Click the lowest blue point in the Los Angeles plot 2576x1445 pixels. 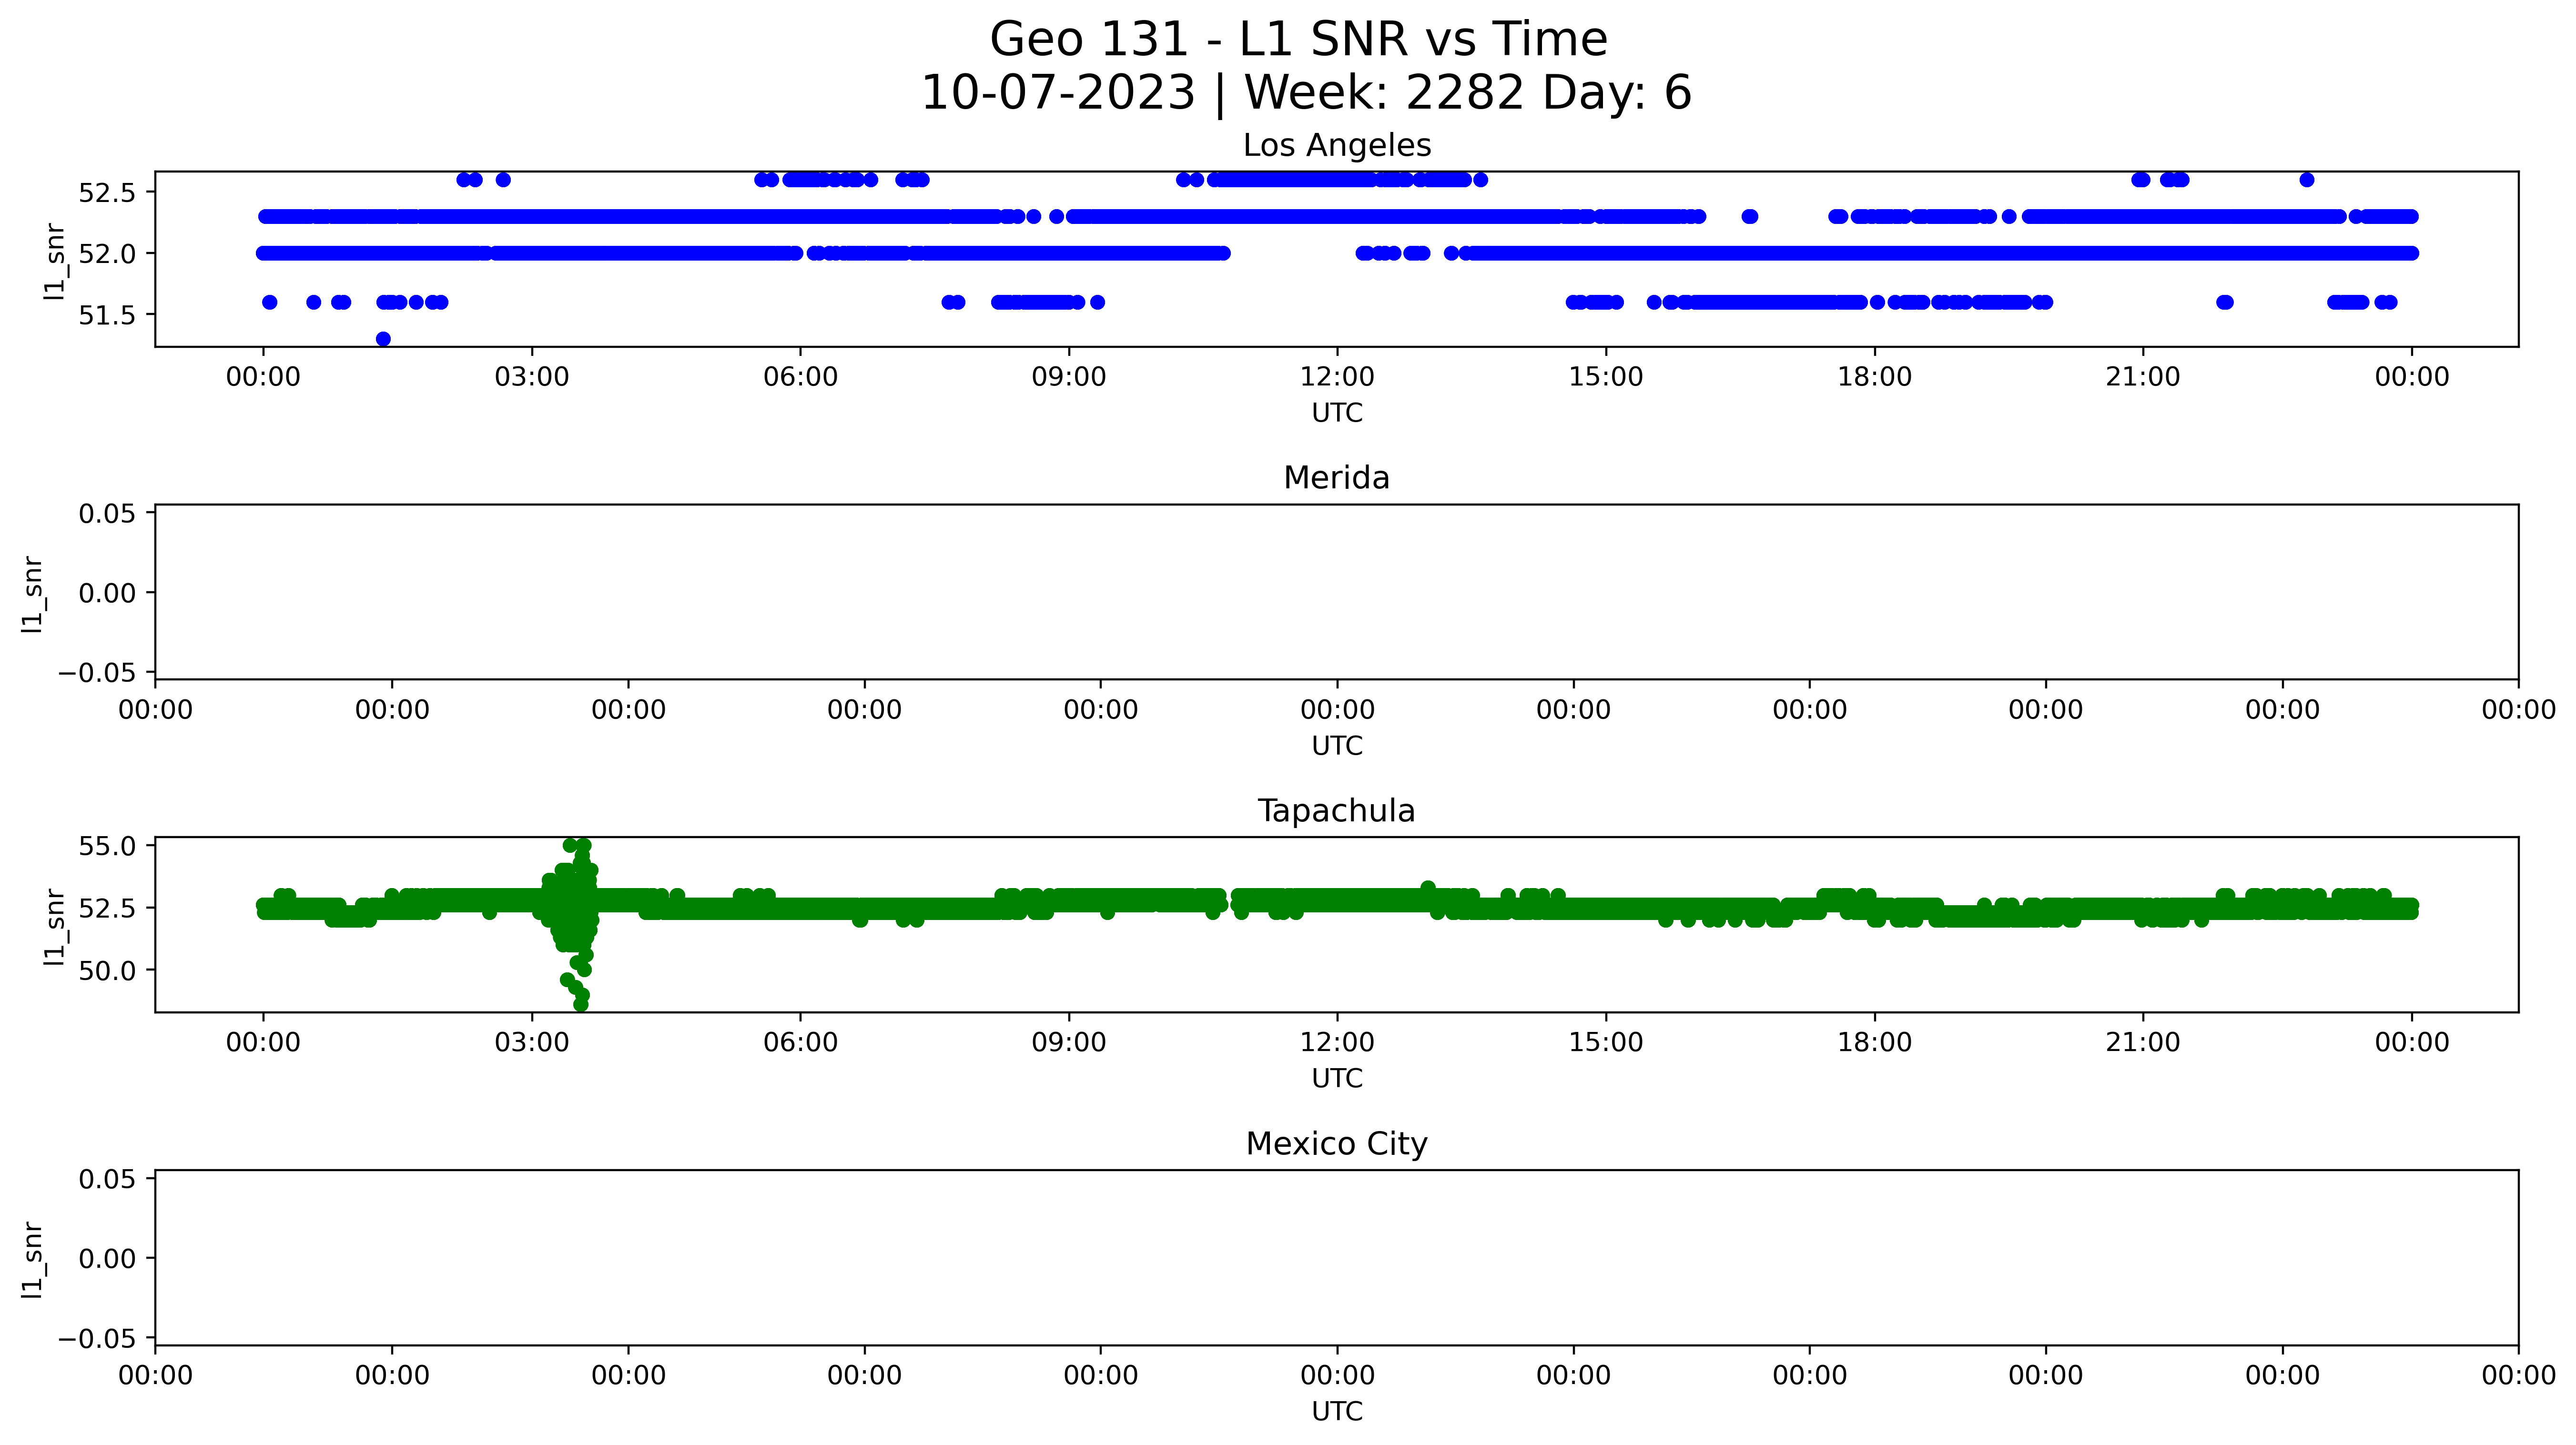pos(383,339)
